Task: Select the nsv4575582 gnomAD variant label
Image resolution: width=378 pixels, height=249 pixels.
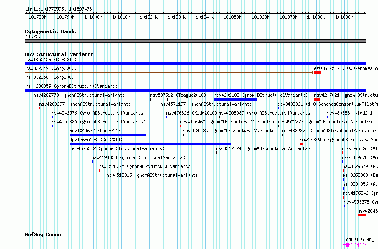Action: [x=117, y=148]
